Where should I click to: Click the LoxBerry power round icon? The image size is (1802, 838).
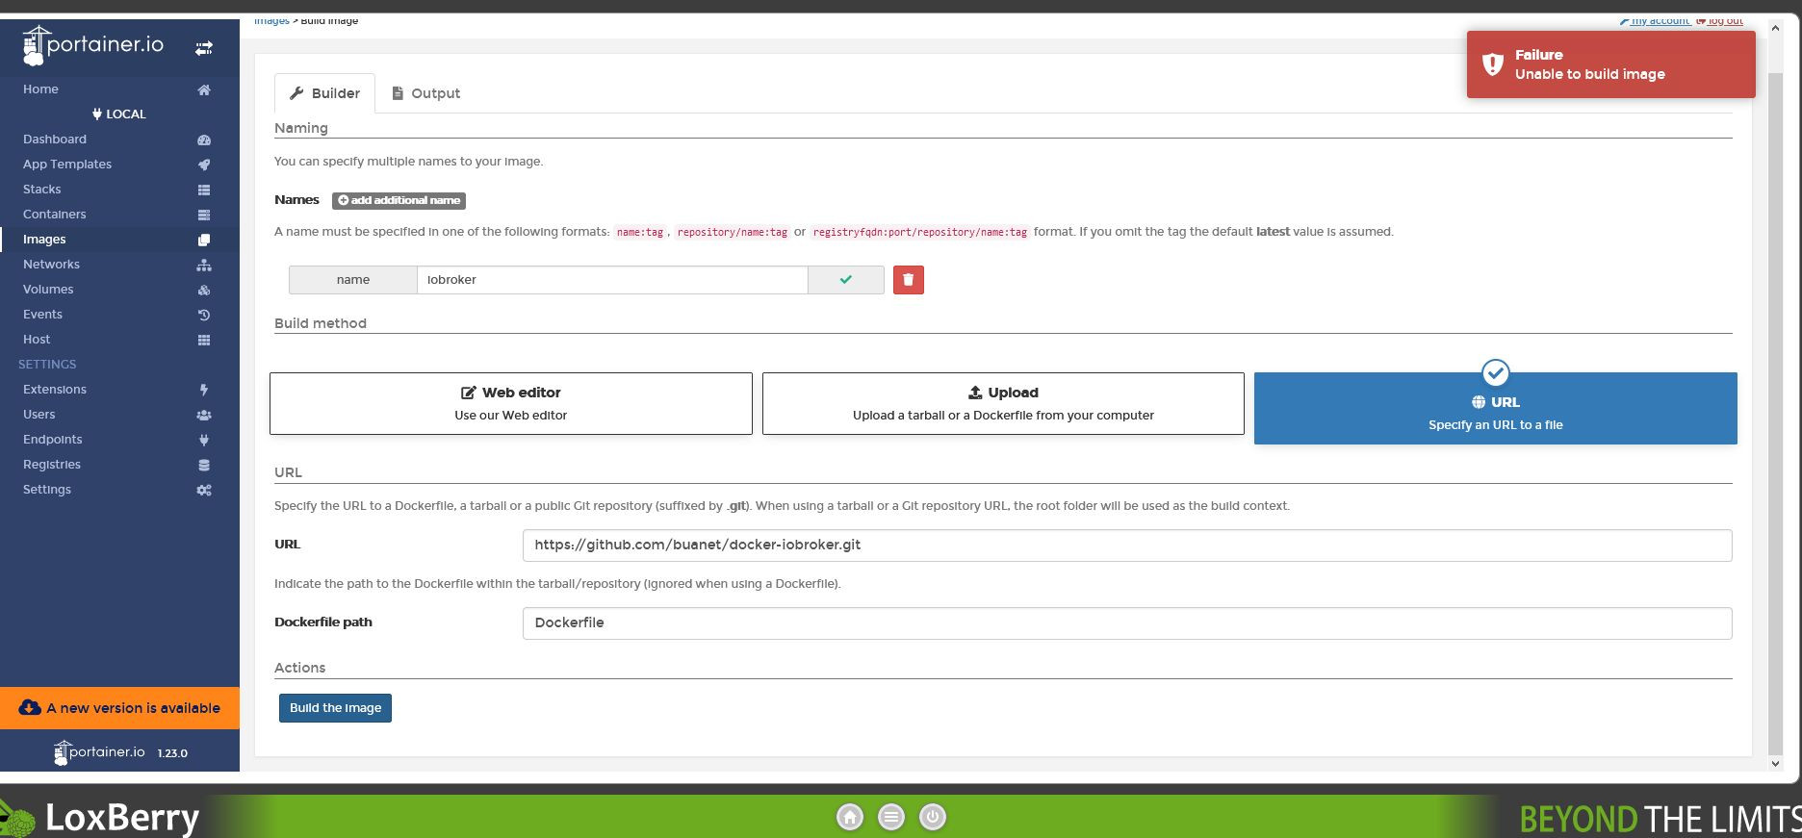click(x=933, y=817)
